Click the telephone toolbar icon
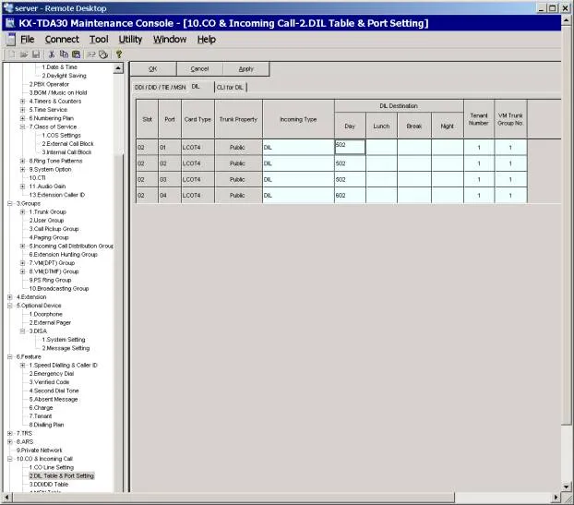Viewport: 574px width, 505px height. click(103, 54)
